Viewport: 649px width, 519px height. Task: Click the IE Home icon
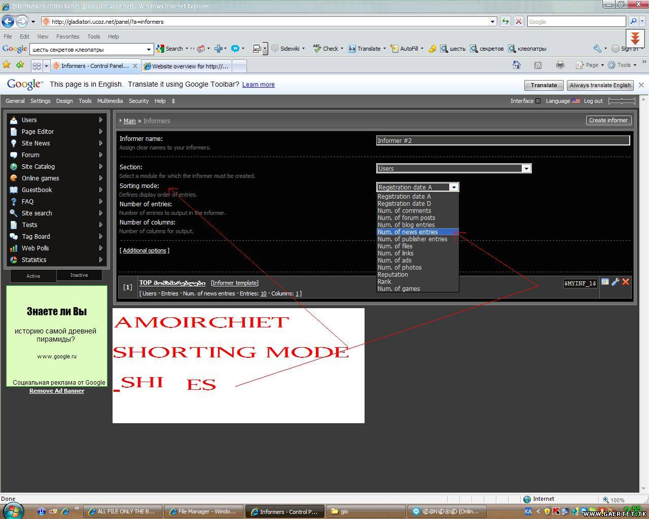516,65
